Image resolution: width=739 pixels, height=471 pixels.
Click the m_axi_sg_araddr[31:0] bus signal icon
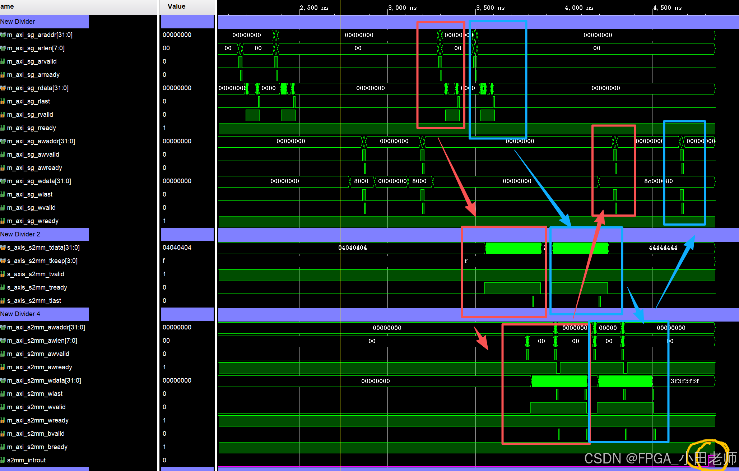3,35
